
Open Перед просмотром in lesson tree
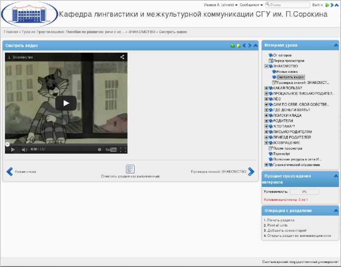288,61
